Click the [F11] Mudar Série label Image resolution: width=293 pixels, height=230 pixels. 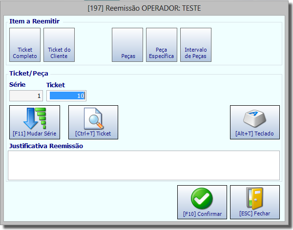pos(35,134)
